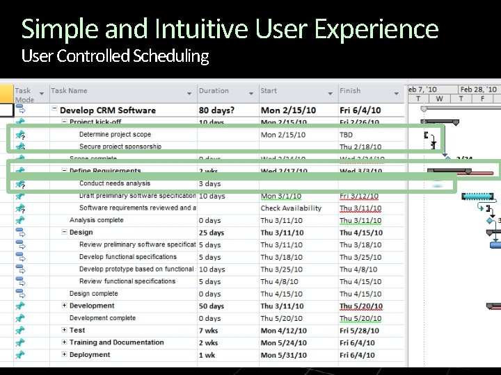501x375 pixels.
Task: Click task mode icon for Develop functional specifications
Action: (20, 257)
